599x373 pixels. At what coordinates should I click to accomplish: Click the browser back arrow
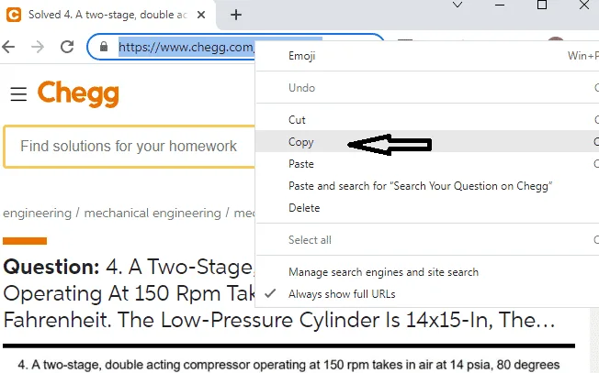point(8,48)
